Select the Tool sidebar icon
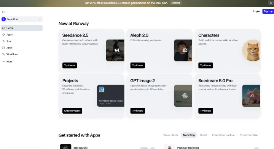Image resolution: width=274 pixels, height=149 pixels. [3, 41]
